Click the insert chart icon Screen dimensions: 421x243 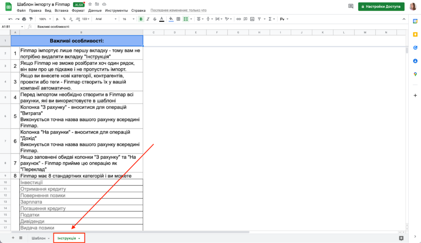pyautogui.click(x=252, y=19)
